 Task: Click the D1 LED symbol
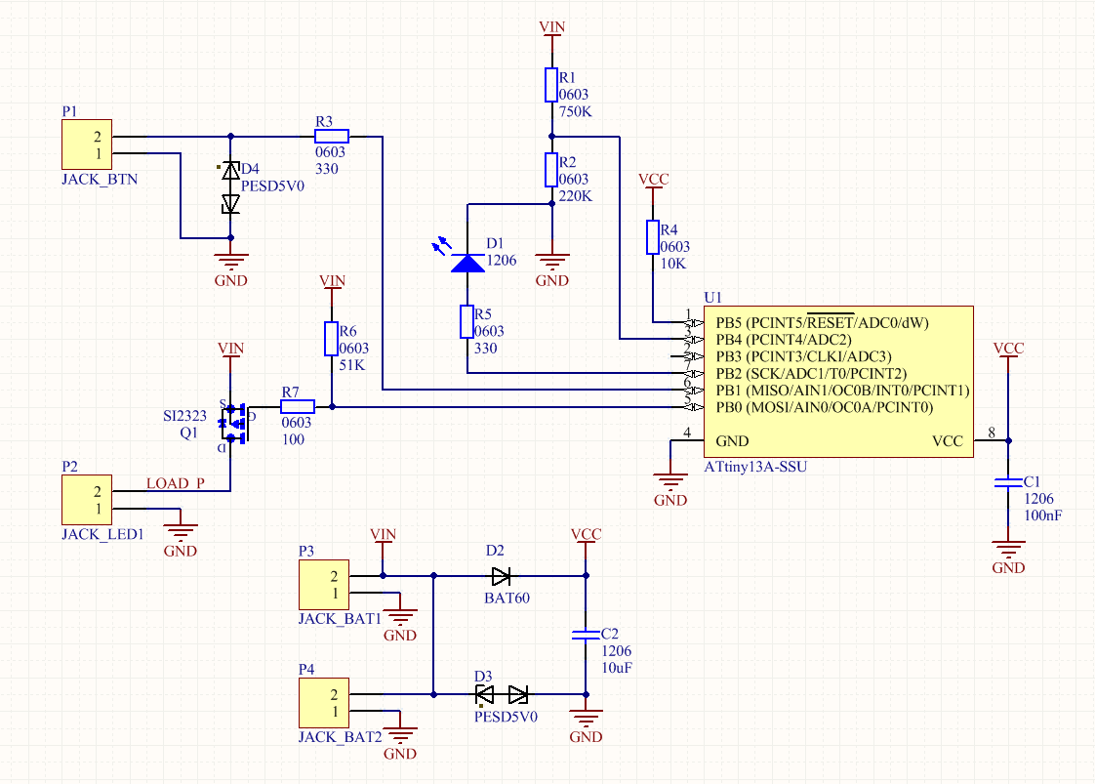click(x=467, y=262)
